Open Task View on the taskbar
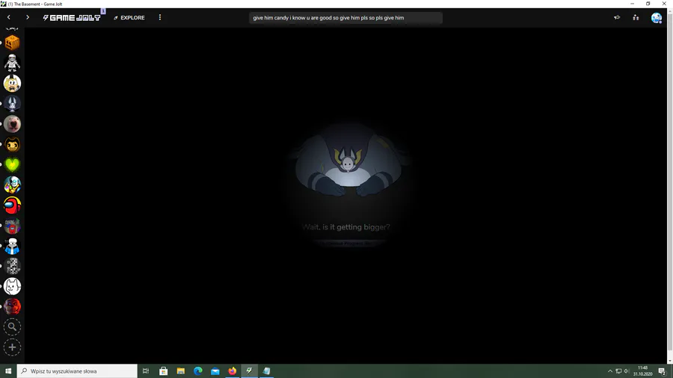The width and height of the screenshot is (673, 378). click(146, 371)
